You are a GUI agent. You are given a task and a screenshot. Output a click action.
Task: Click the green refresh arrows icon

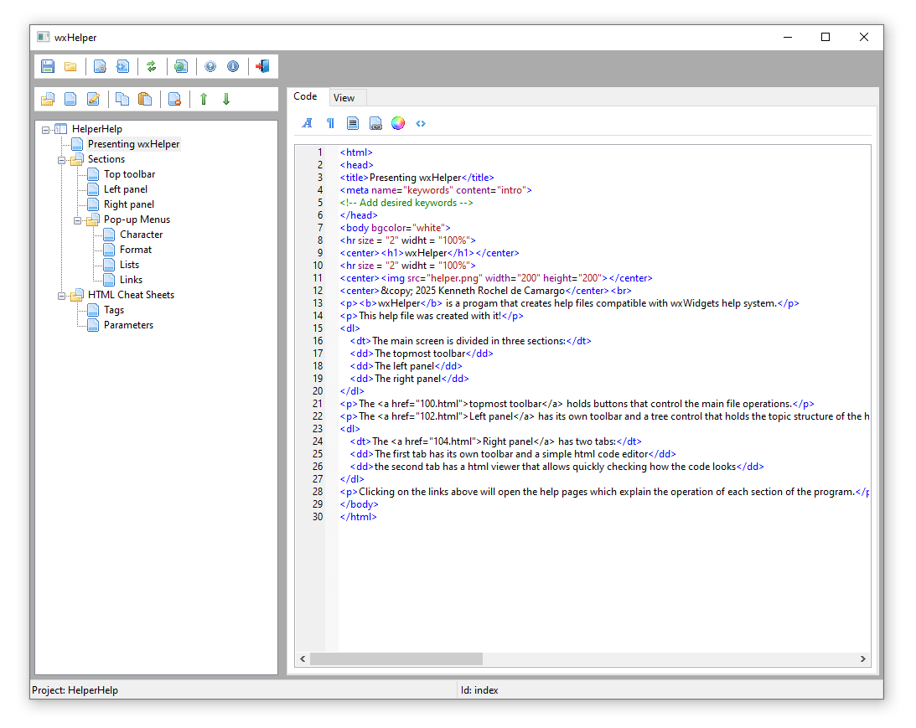click(152, 67)
